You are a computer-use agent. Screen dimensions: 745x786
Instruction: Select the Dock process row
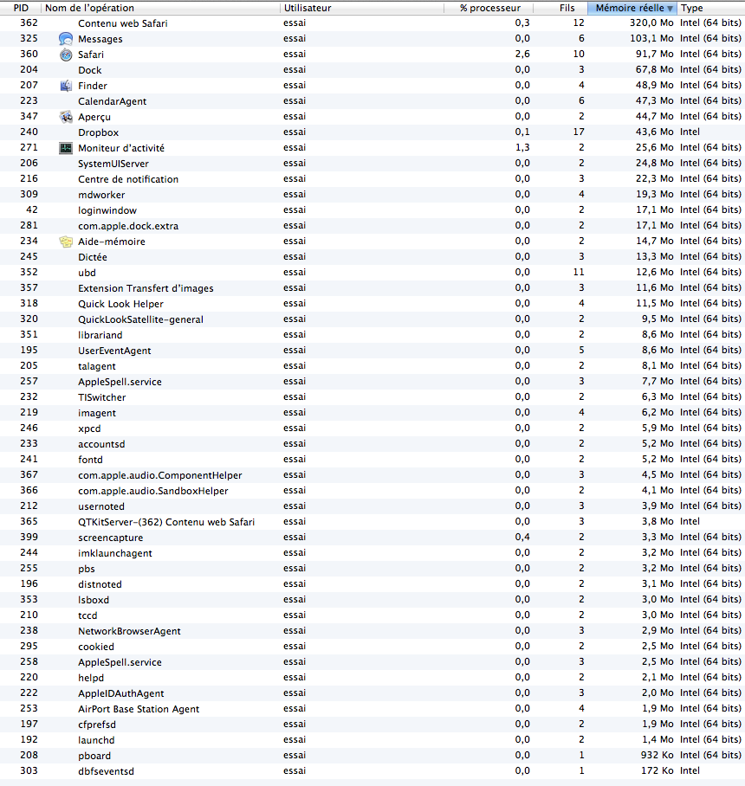point(372,69)
